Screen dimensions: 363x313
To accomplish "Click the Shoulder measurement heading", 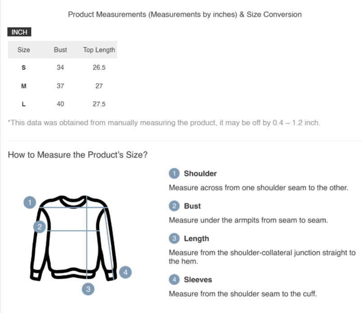I will click(x=200, y=174).
